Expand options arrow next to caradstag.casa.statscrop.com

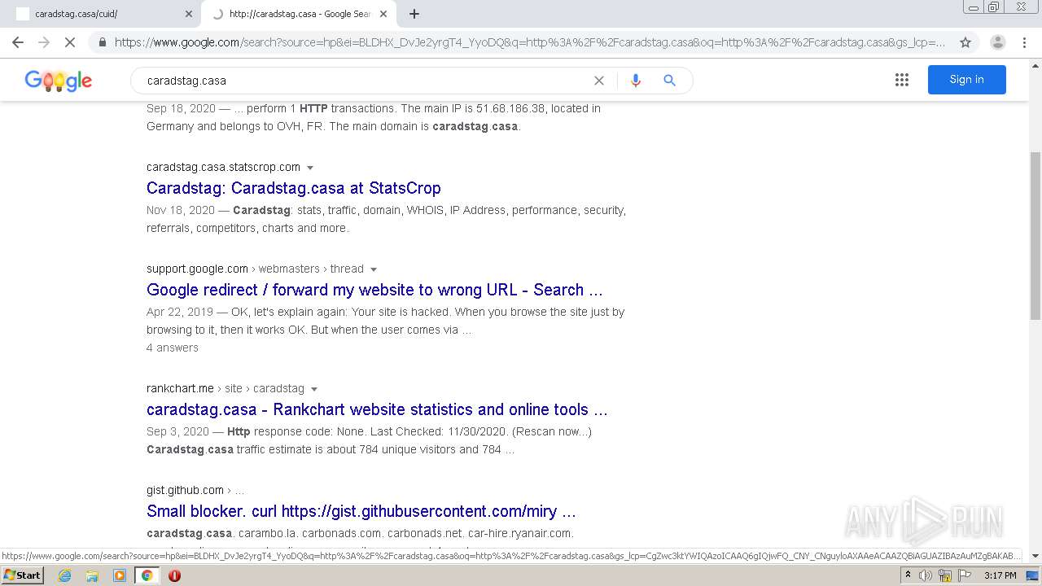310,168
